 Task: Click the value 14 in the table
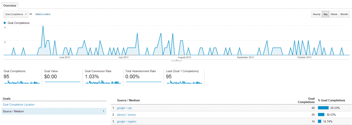pyautogui.click(x=313, y=121)
